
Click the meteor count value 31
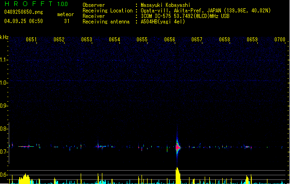[x=66, y=21]
